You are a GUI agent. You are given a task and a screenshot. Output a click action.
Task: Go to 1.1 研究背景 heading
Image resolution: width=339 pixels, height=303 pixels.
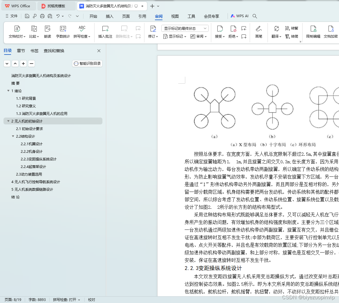point(26,98)
